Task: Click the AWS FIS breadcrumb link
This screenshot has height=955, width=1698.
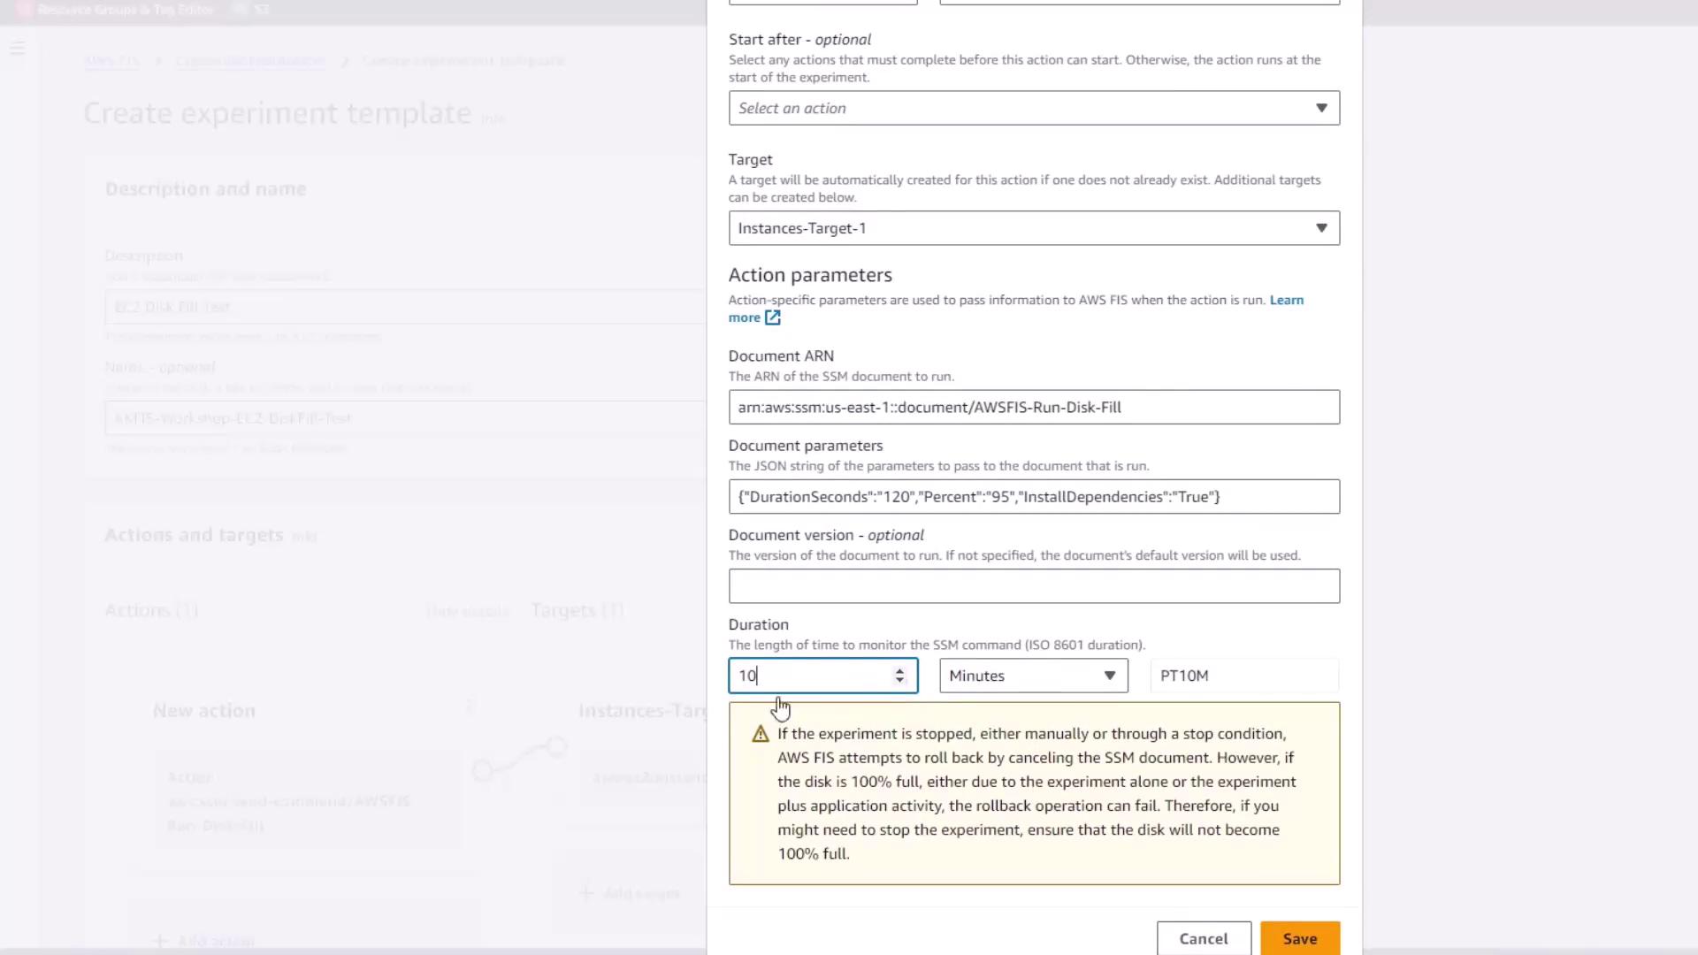Action: (111, 61)
